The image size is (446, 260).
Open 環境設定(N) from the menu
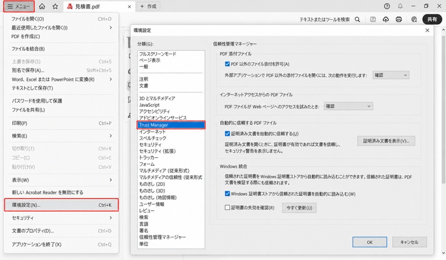61,205
